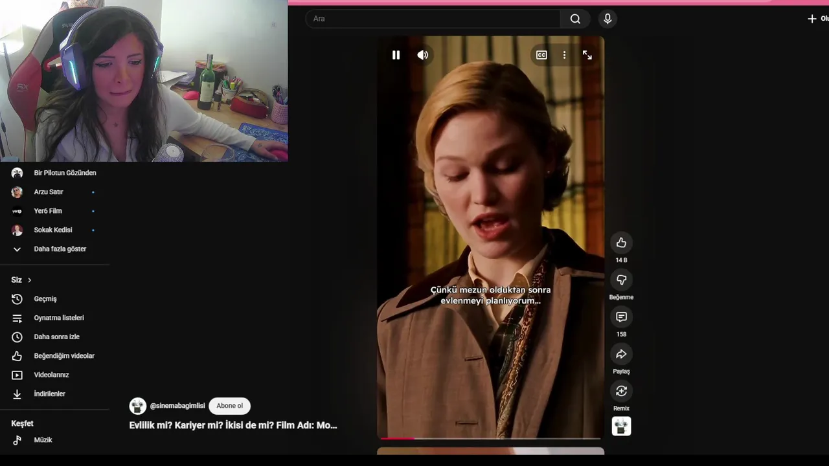Click the Sokak Kedisi avatar icon

[17, 230]
